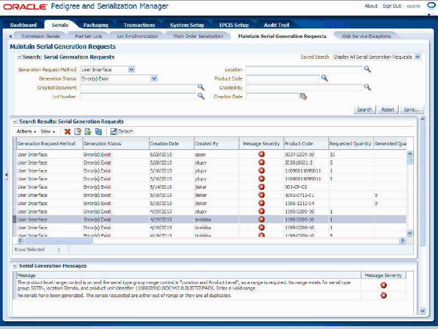Click error icon in 303-CP-CS row
This screenshot has height=329, width=438.
(261, 186)
